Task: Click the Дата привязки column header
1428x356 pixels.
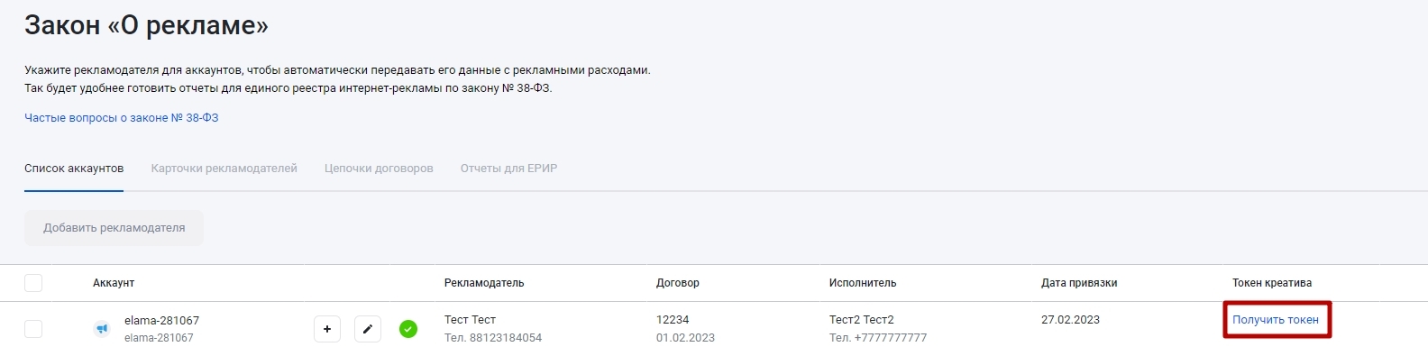Action: 1079,283
